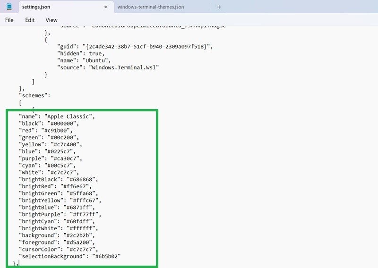Add a new tab with plus button

(x=219, y=7)
